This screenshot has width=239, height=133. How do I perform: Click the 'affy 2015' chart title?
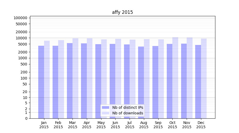pos(122,12)
